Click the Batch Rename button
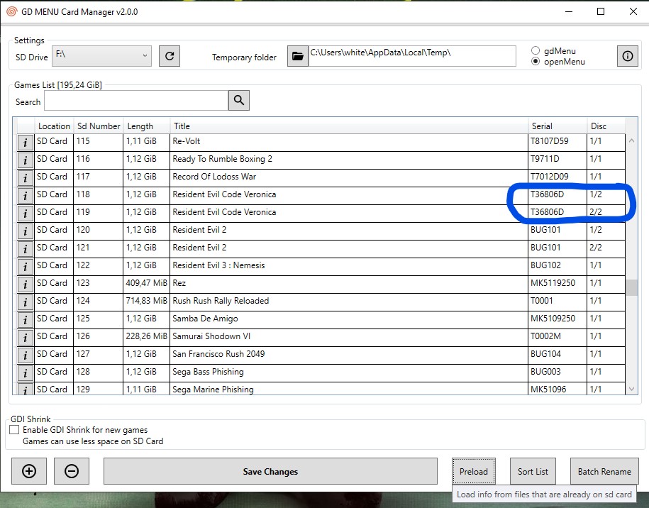649x508 pixels. pos(604,471)
